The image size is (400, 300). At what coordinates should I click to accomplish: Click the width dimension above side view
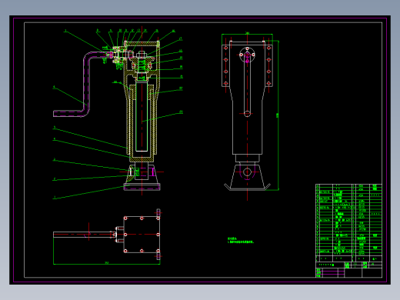pyautogui.click(x=247, y=34)
